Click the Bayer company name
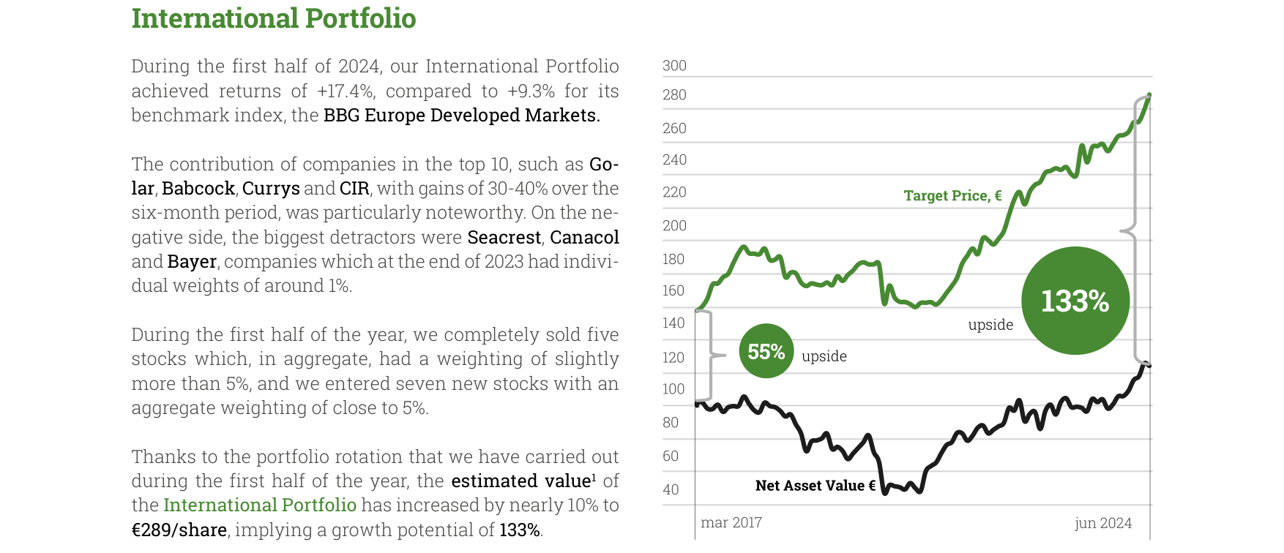 pyautogui.click(x=192, y=262)
